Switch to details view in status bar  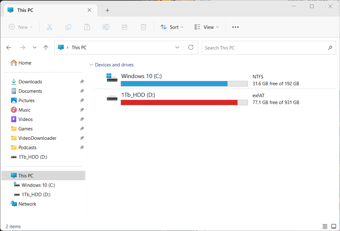pos(325,226)
